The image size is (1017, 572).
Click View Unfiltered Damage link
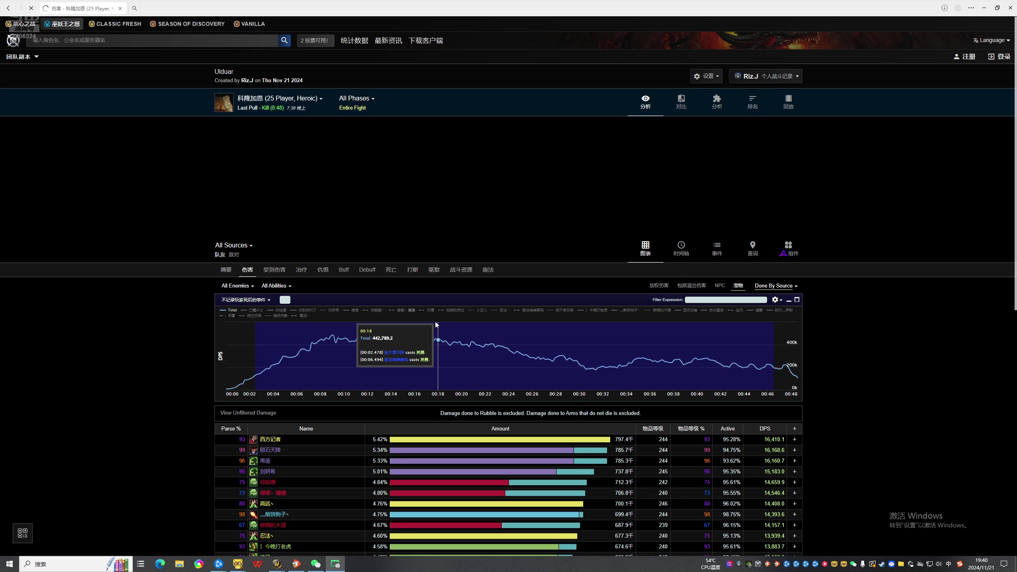pyautogui.click(x=248, y=413)
